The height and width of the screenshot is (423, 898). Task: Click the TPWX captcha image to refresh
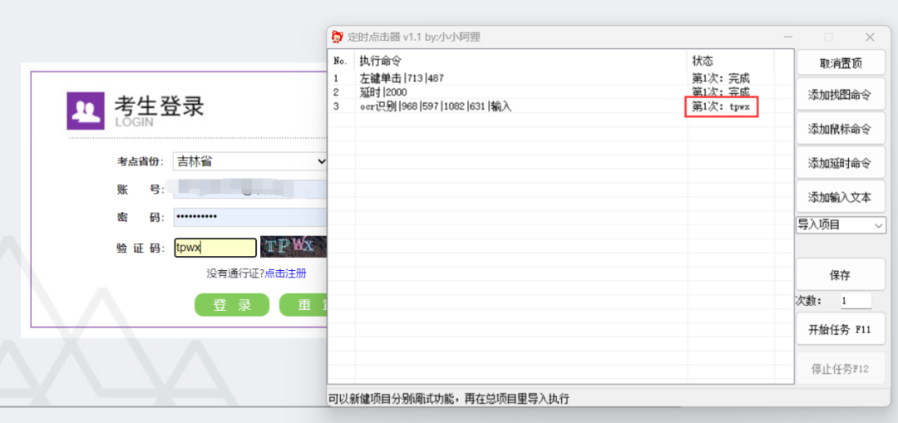(x=293, y=247)
